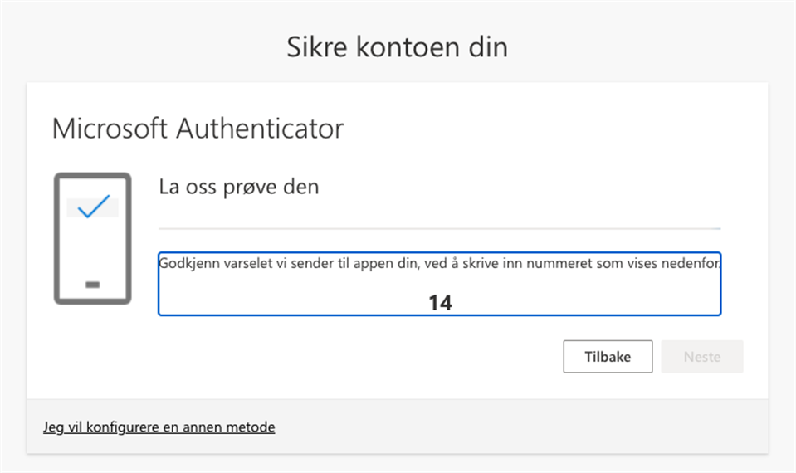Screen dimensions: 796x473
Task: Click the word 'Godkjenn' in the instructions
Action: click(x=184, y=264)
